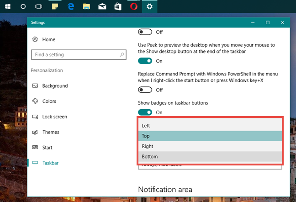Enable Replace Command Prompt with PowerShell toggle
Screen dimensions: 296x202
pos(145,90)
